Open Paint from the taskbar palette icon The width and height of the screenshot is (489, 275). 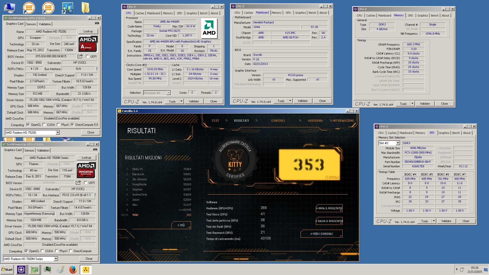pyautogui.click(x=60, y=269)
